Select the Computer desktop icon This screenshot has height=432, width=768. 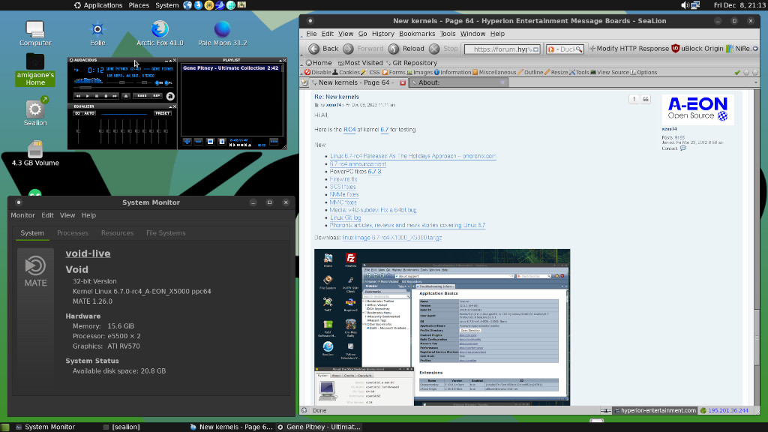coord(35,33)
